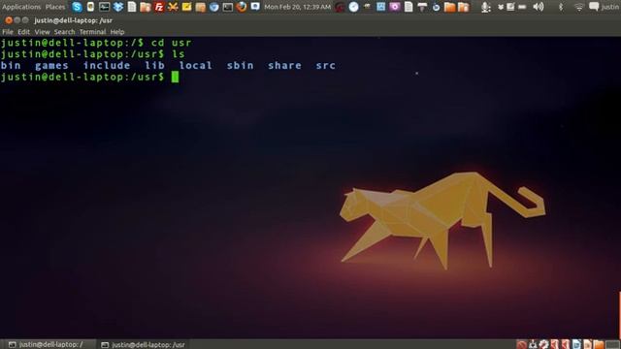
Task: Click 'include' in the ls output
Action: (x=107, y=65)
